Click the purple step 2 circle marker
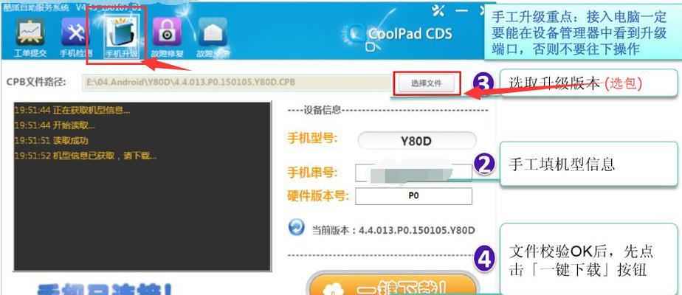This screenshot has width=682, height=295. pyautogui.click(x=484, y=164)
